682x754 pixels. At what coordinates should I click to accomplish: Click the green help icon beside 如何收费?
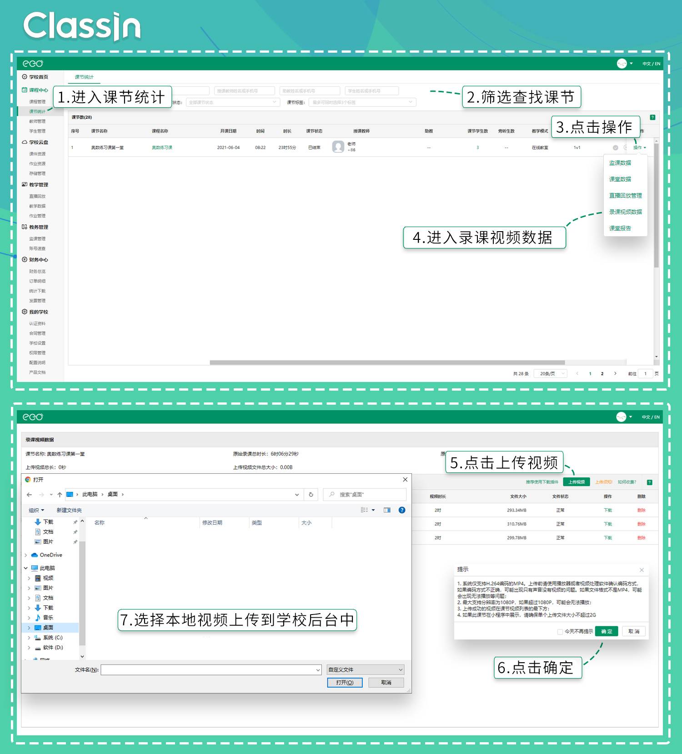[650, 482]
